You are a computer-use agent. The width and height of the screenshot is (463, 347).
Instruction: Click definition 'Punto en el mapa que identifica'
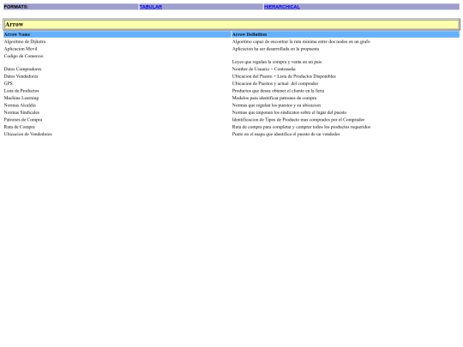[x=286, y=135]
